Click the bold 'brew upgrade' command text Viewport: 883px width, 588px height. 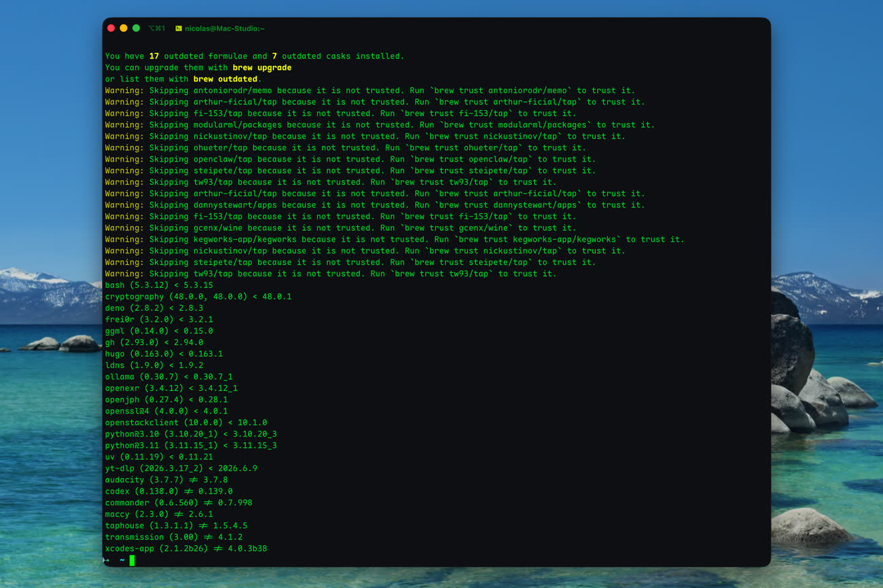262,68
